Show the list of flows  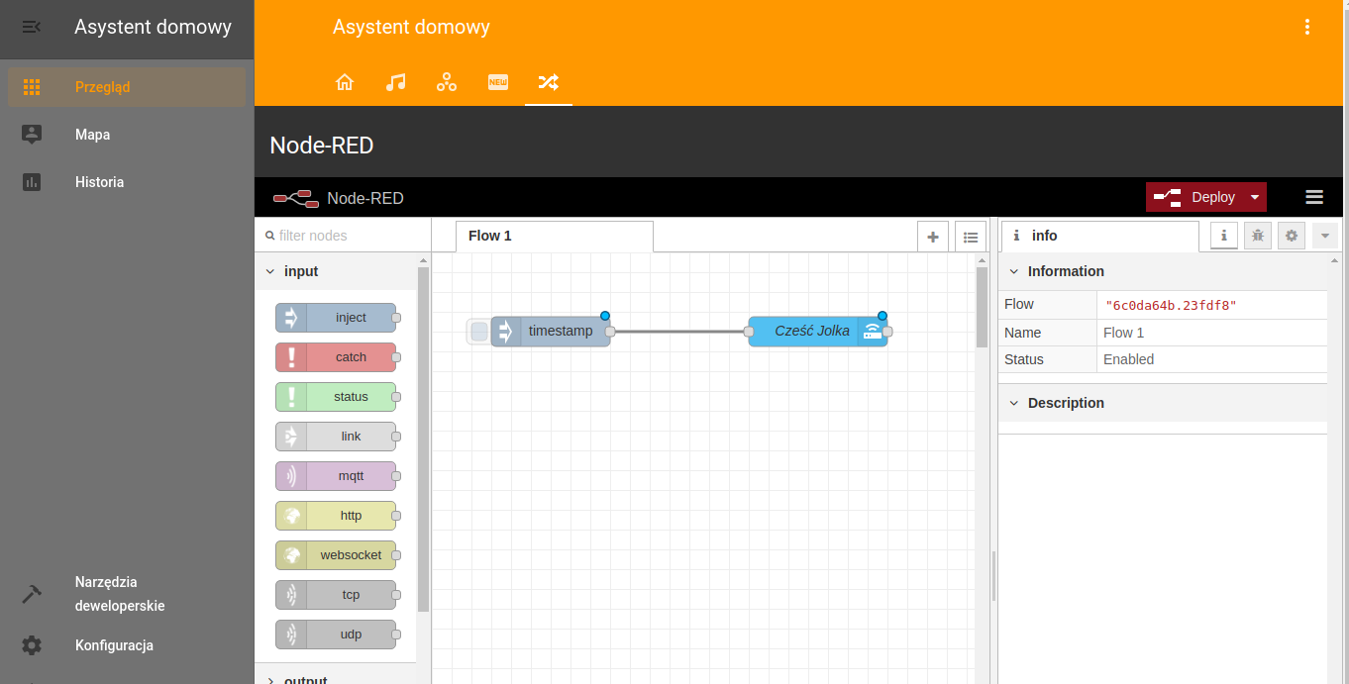coord(971,237)
